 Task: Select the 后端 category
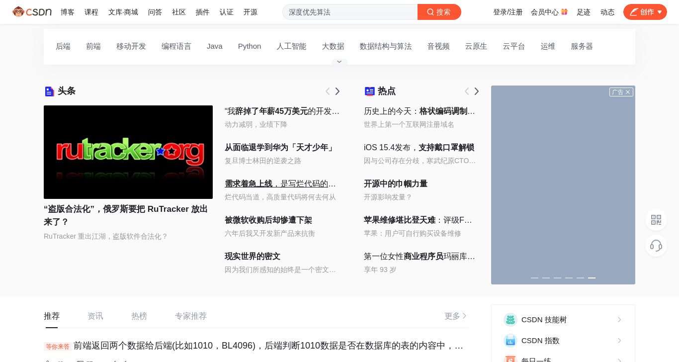[x=63, y=46]
